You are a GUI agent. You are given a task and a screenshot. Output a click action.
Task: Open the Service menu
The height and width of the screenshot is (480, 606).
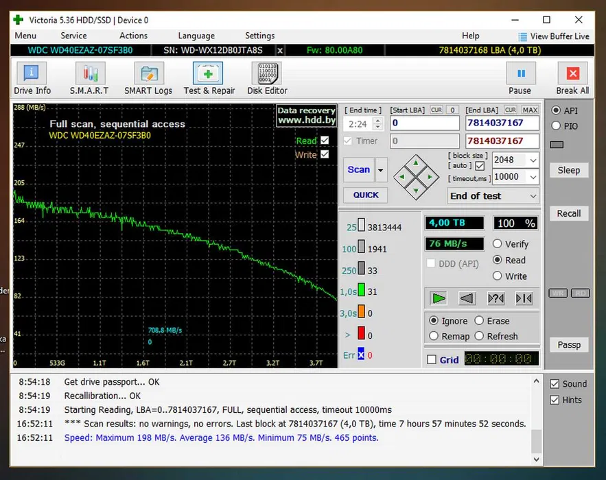(x=73, y=36)
